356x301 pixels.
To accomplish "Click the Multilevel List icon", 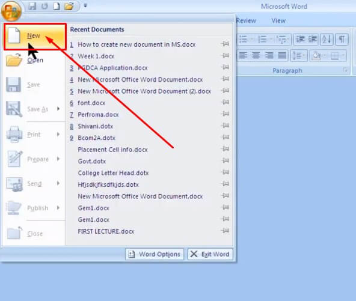I will (x=282, y=40).
